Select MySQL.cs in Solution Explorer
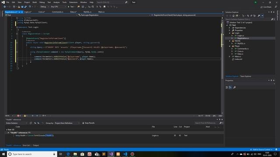 [241, 44]
